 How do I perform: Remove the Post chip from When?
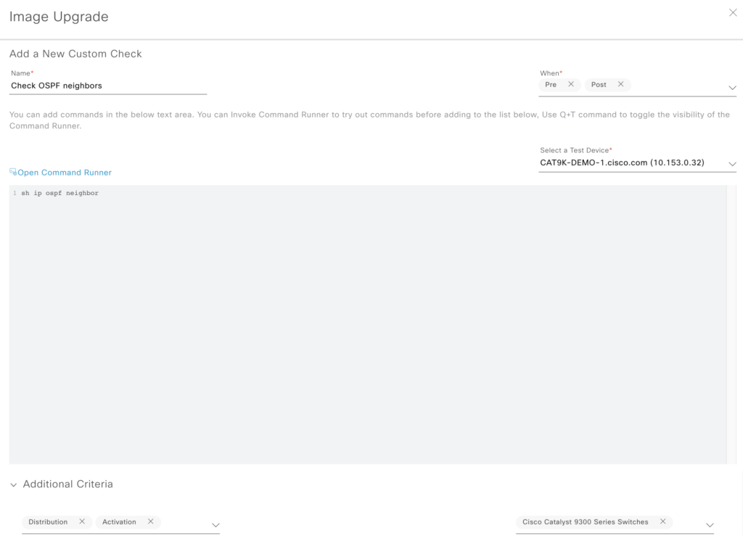(x=620, y=84)
